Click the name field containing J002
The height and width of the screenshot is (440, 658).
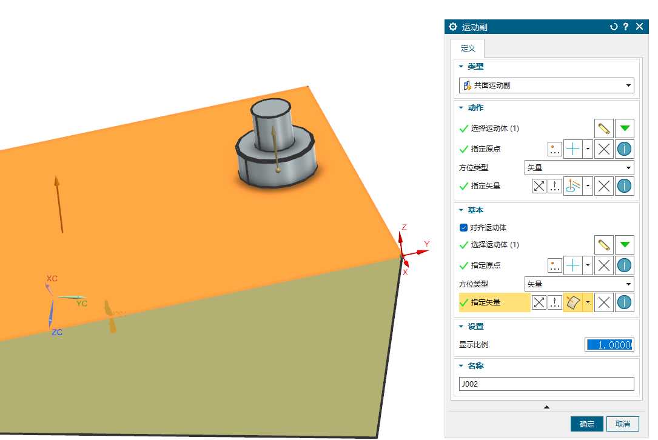click(546, 384)
